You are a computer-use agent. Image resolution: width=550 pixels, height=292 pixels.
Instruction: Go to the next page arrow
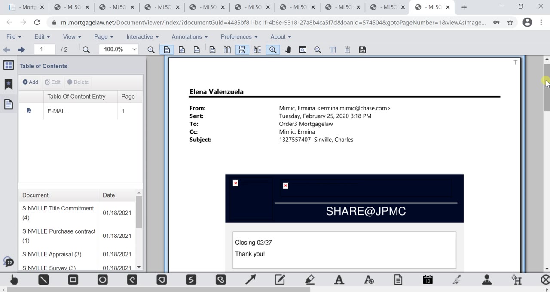coord(21,50)
